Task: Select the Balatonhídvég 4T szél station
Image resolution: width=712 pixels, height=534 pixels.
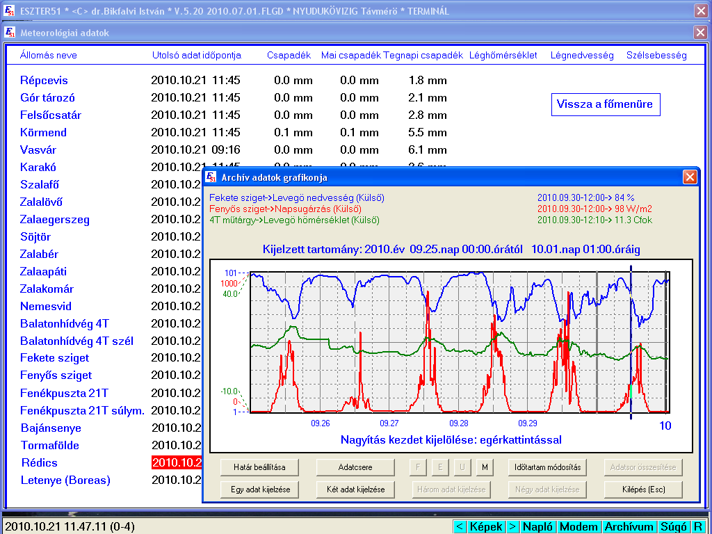Action: pyautogui.click(x=76, y=341)
